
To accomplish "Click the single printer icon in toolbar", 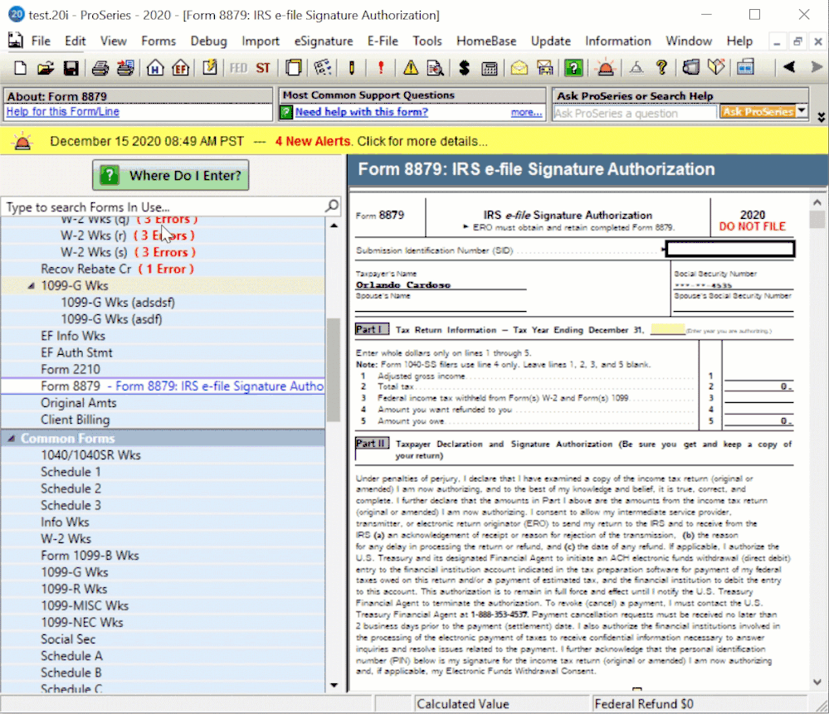I will pos(100,68).
